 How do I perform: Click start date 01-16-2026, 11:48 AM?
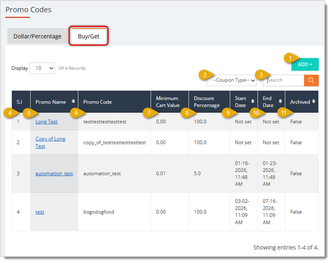pyautogui.click(x=242, y=174)
